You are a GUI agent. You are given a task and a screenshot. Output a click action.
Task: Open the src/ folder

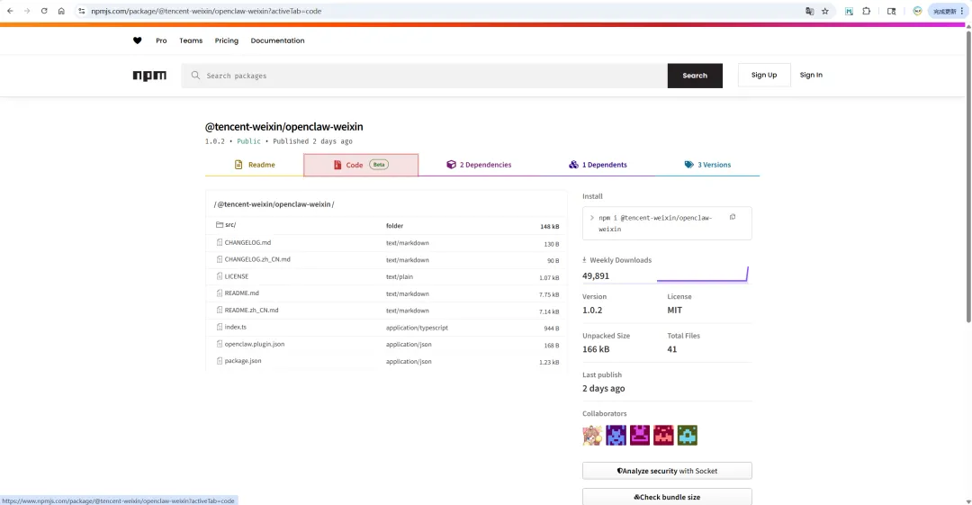point(230,224)
